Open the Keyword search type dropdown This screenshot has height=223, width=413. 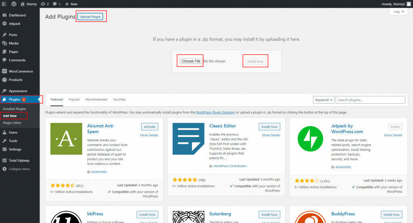(324, 100)
